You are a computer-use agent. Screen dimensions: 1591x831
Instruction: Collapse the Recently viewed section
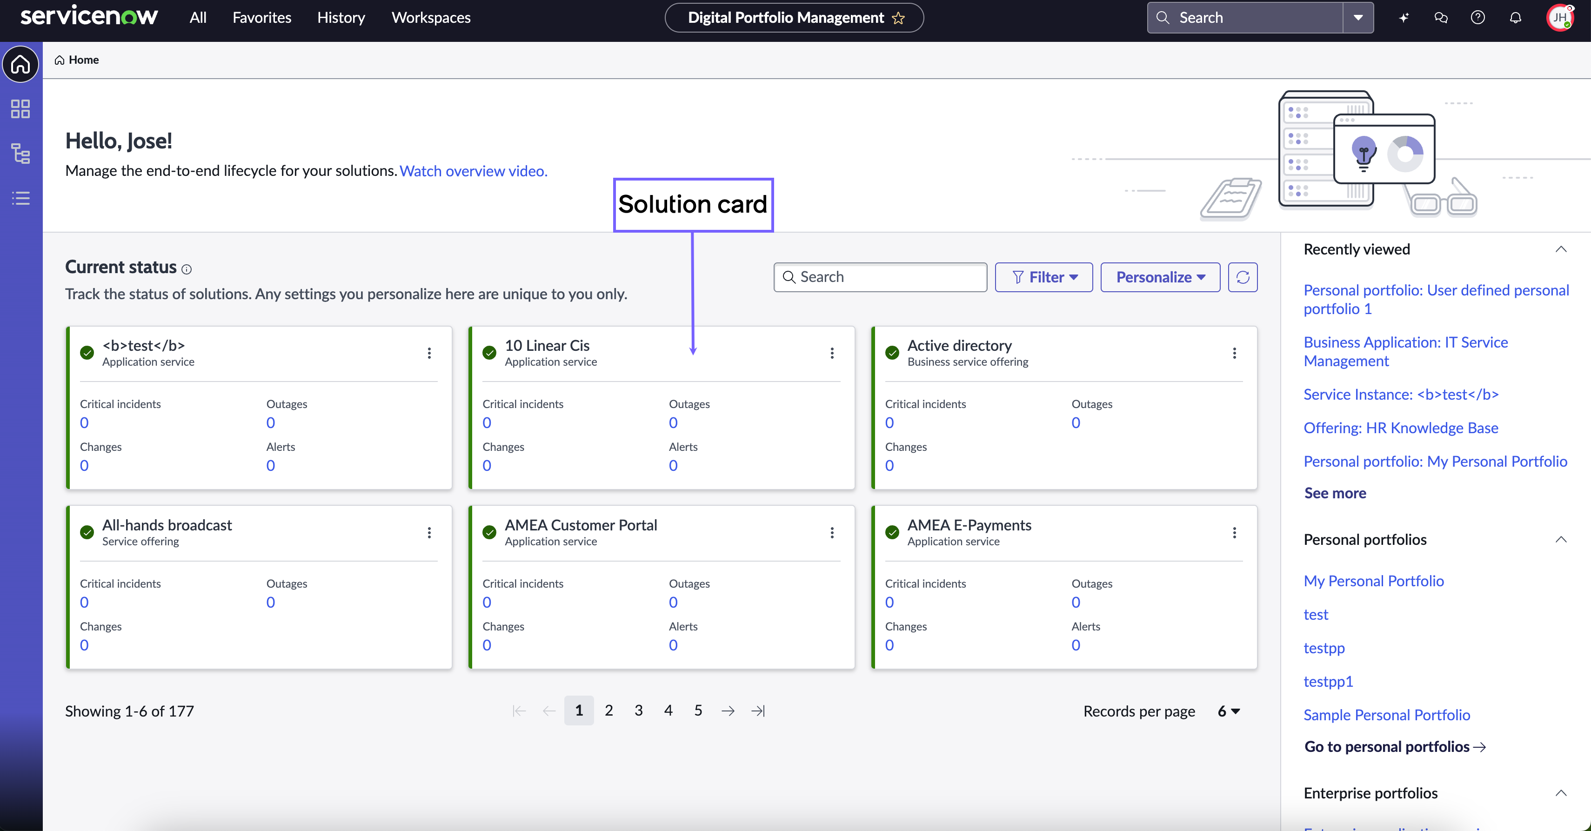click(1561, 249)
